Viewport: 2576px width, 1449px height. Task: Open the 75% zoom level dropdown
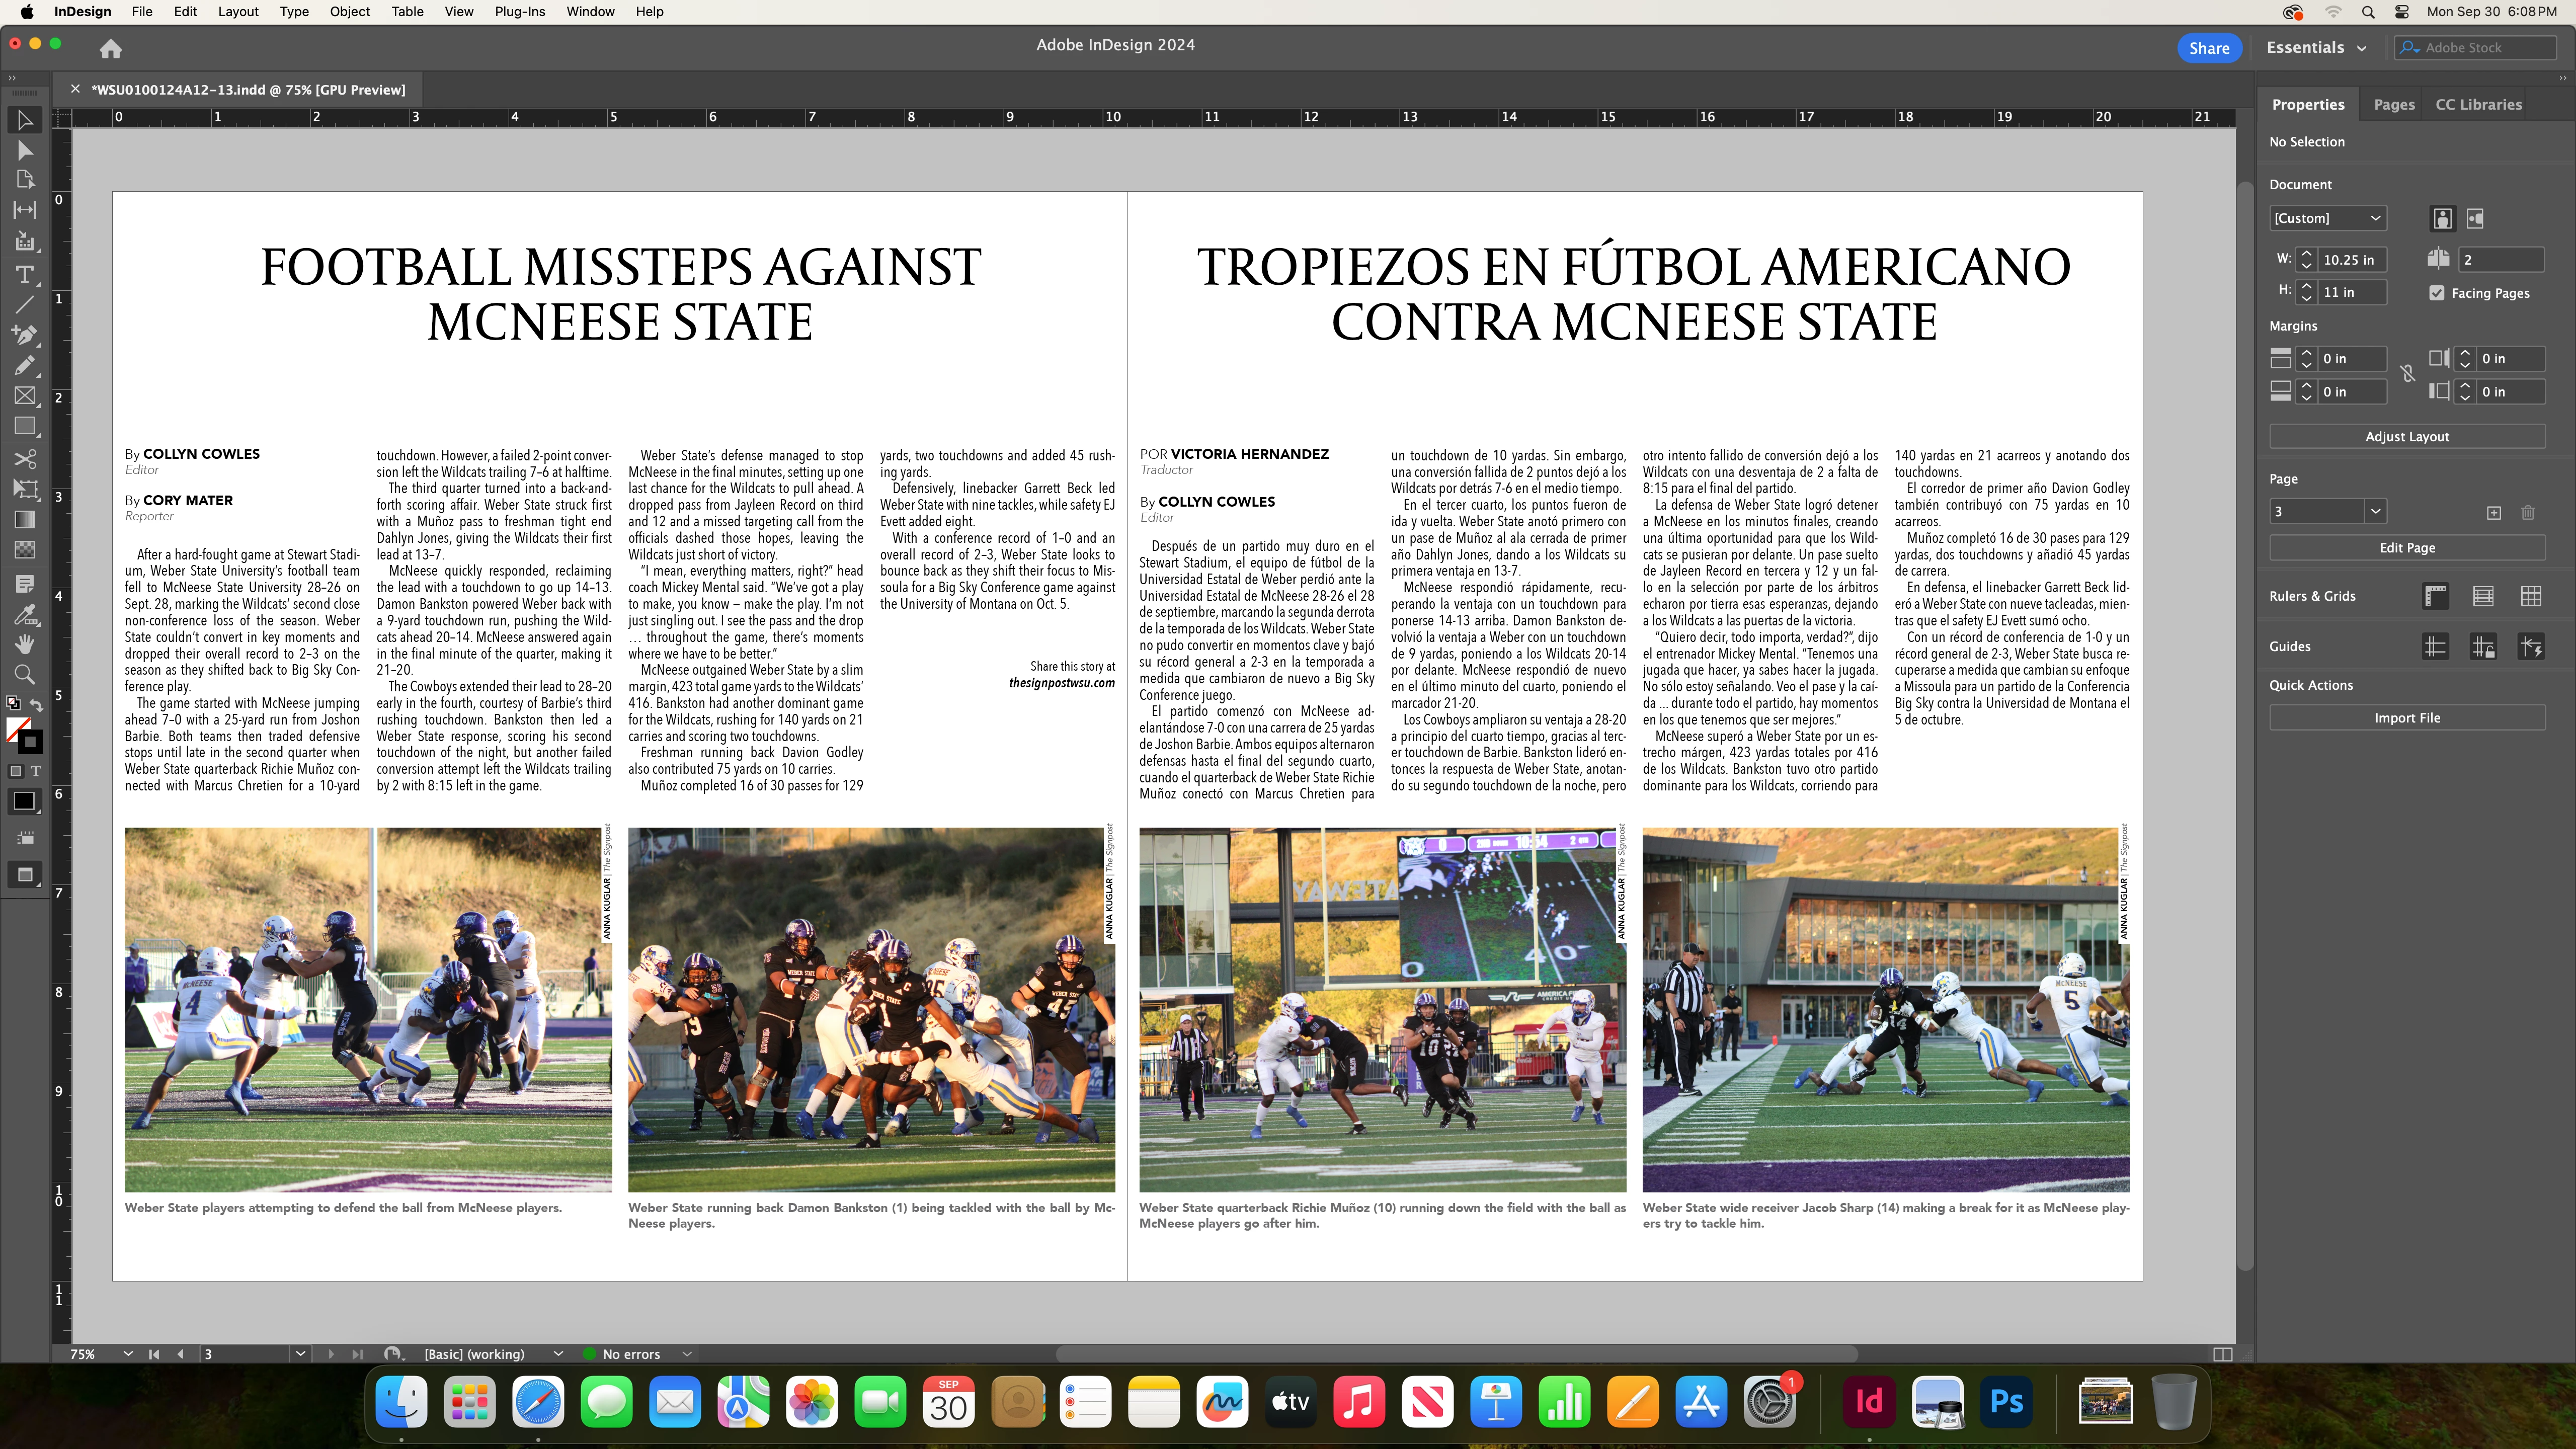[127, 1354]
